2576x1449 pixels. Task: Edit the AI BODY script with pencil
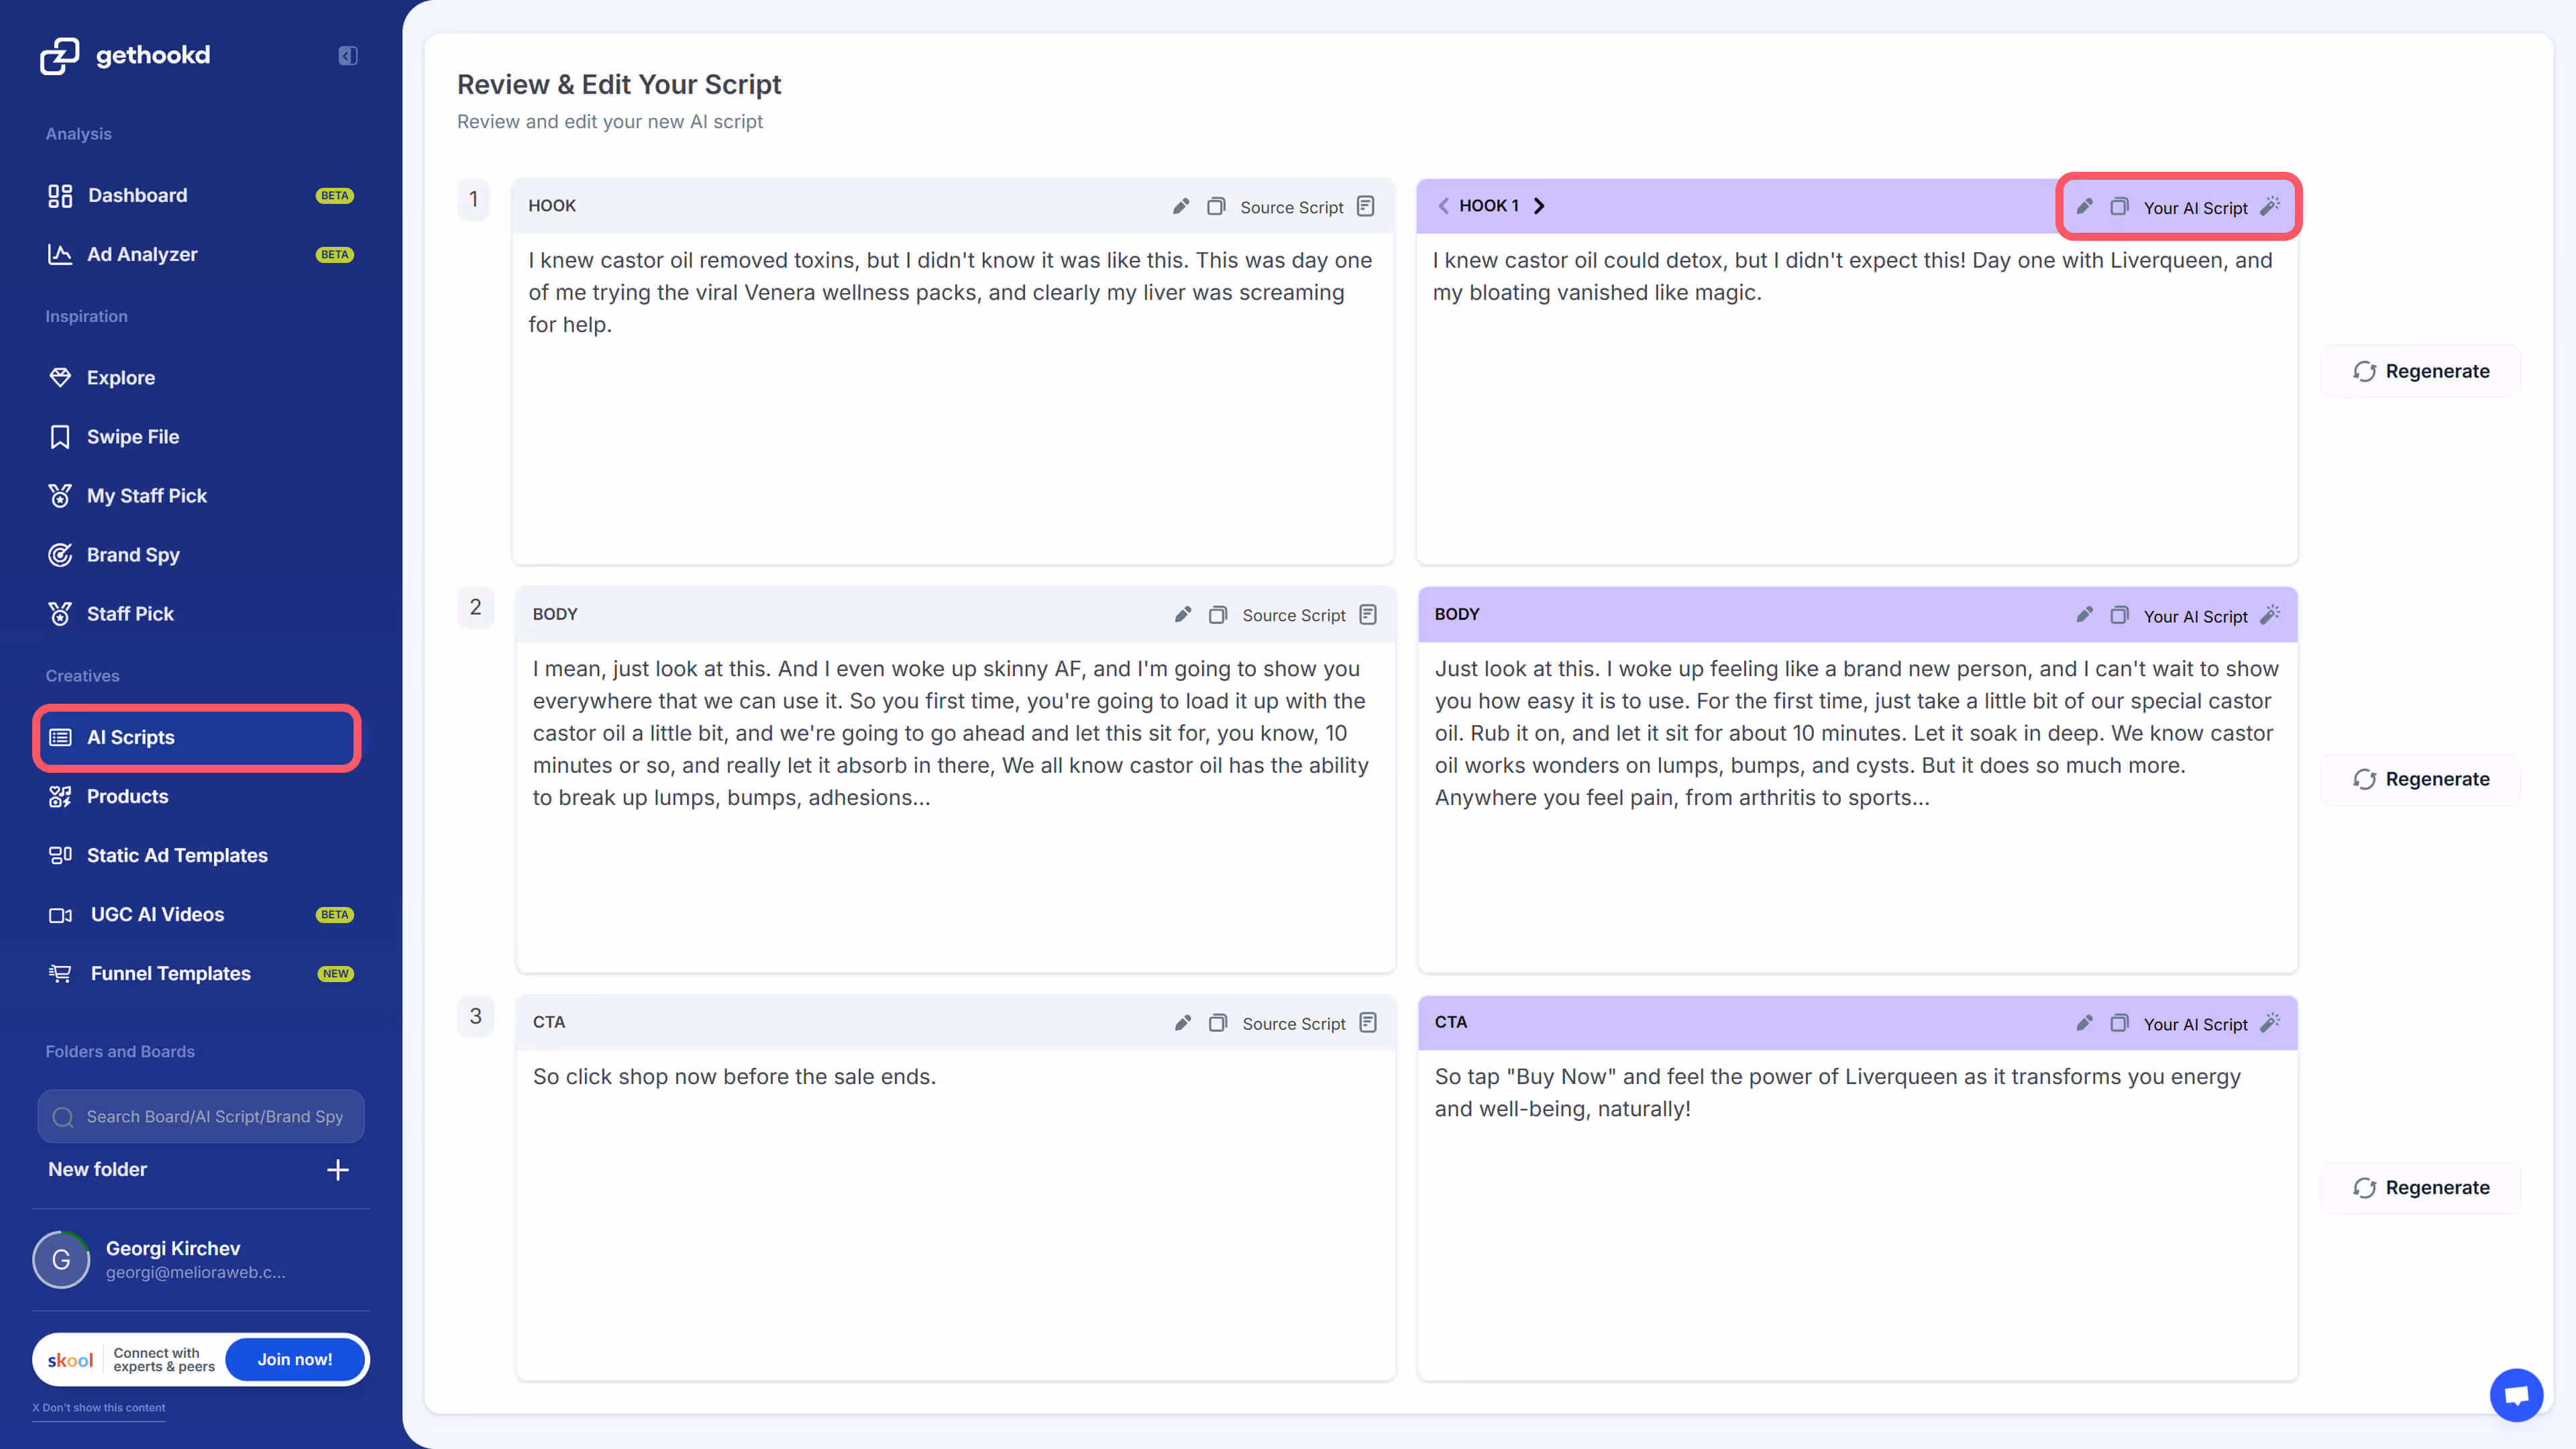point(2084,614)
